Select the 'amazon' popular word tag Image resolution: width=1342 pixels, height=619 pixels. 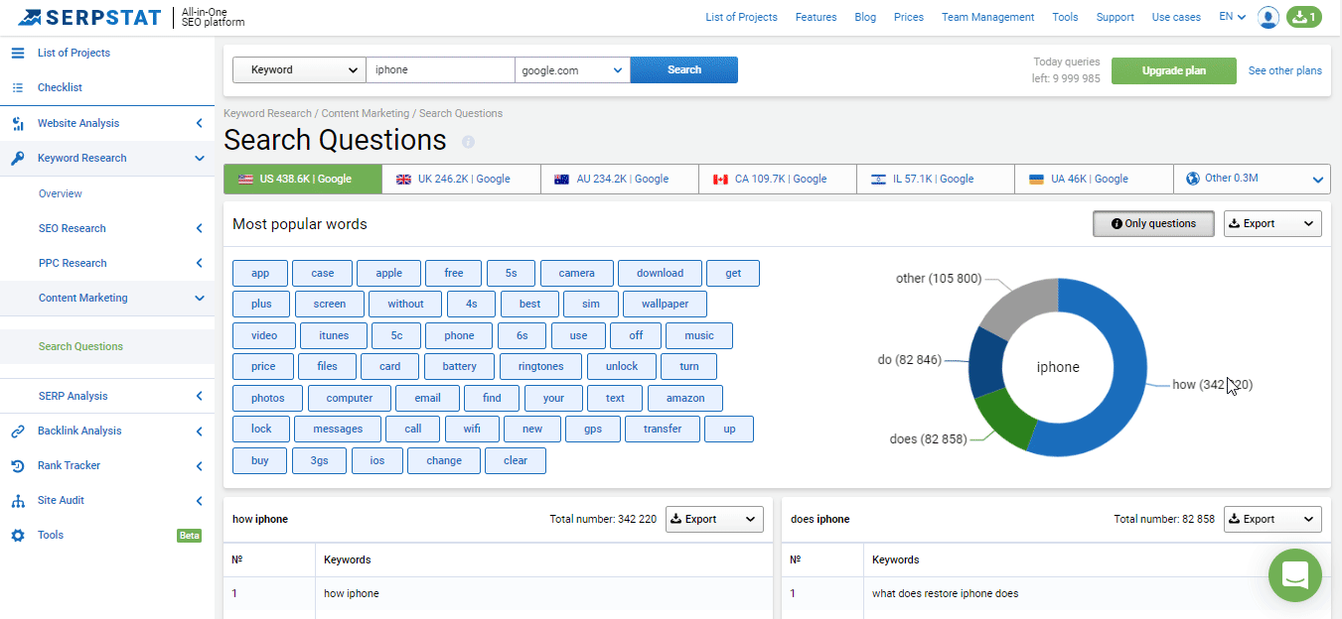click(x=685, y=398)
